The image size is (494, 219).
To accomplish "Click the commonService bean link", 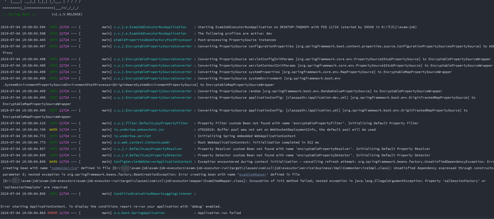I will (x=64, y=168).
